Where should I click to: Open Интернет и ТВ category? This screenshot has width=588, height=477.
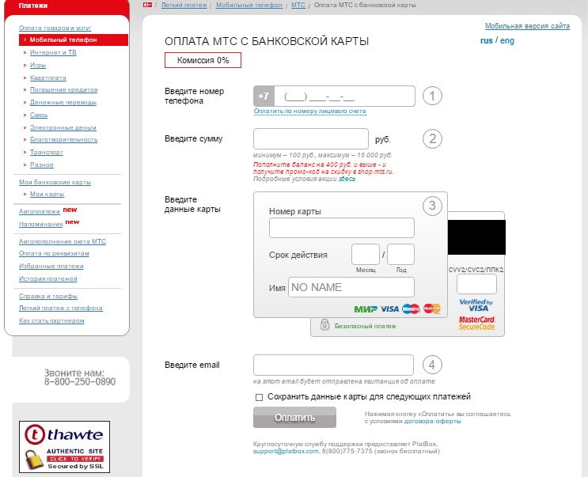[x=53, y=52]
